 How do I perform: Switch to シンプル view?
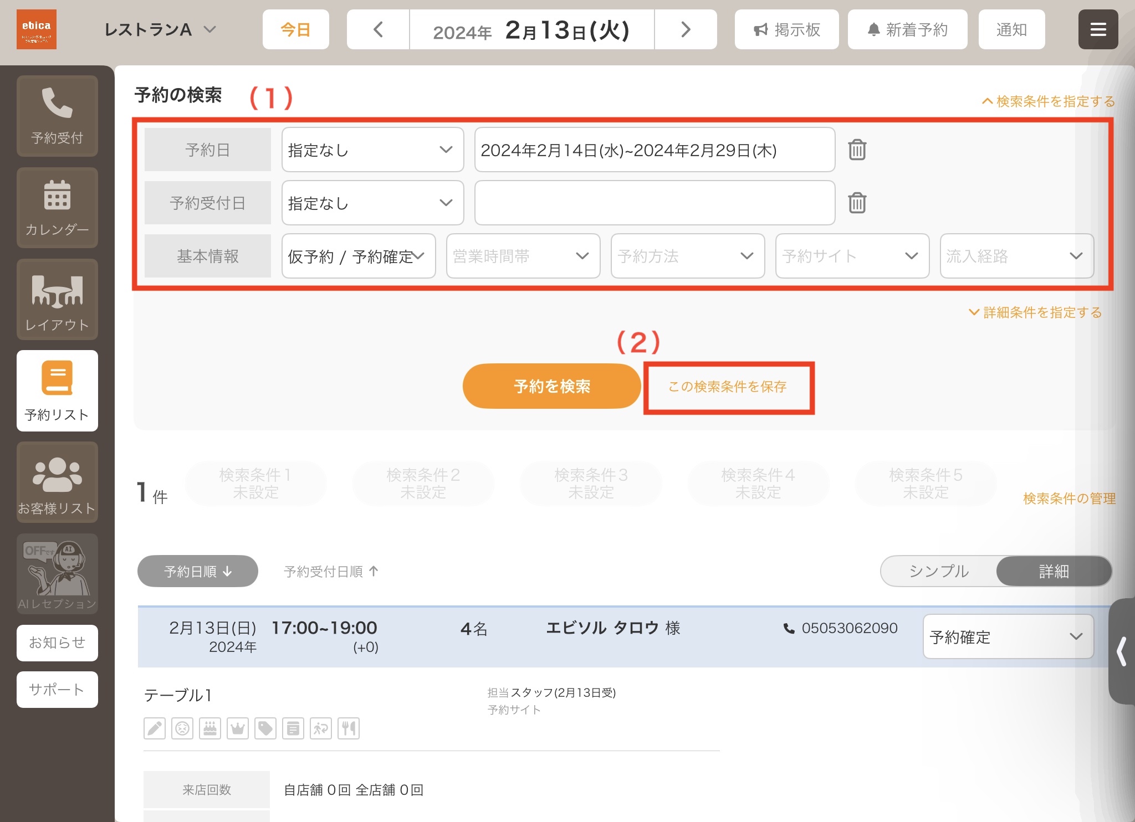coord(939,571)
